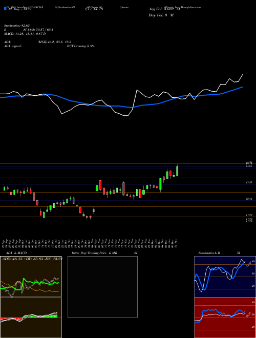Open the red RSI chart panel
This screenshot has height=338, width=256.
(225, 318)
